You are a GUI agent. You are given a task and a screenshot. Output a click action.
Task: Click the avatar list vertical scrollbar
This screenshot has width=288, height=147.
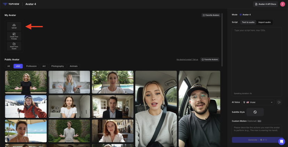coord(222,38)
